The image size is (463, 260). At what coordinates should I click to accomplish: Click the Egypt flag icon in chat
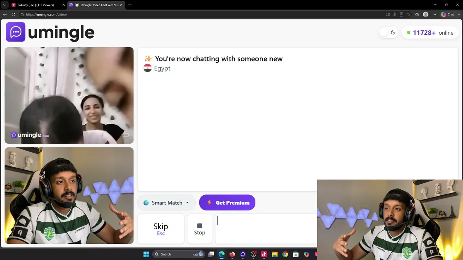148,68
